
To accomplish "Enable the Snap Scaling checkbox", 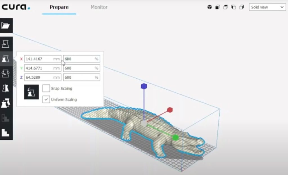I will pos(46,88).
